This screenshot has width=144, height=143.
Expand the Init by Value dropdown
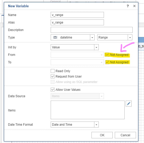coord(96,47)
